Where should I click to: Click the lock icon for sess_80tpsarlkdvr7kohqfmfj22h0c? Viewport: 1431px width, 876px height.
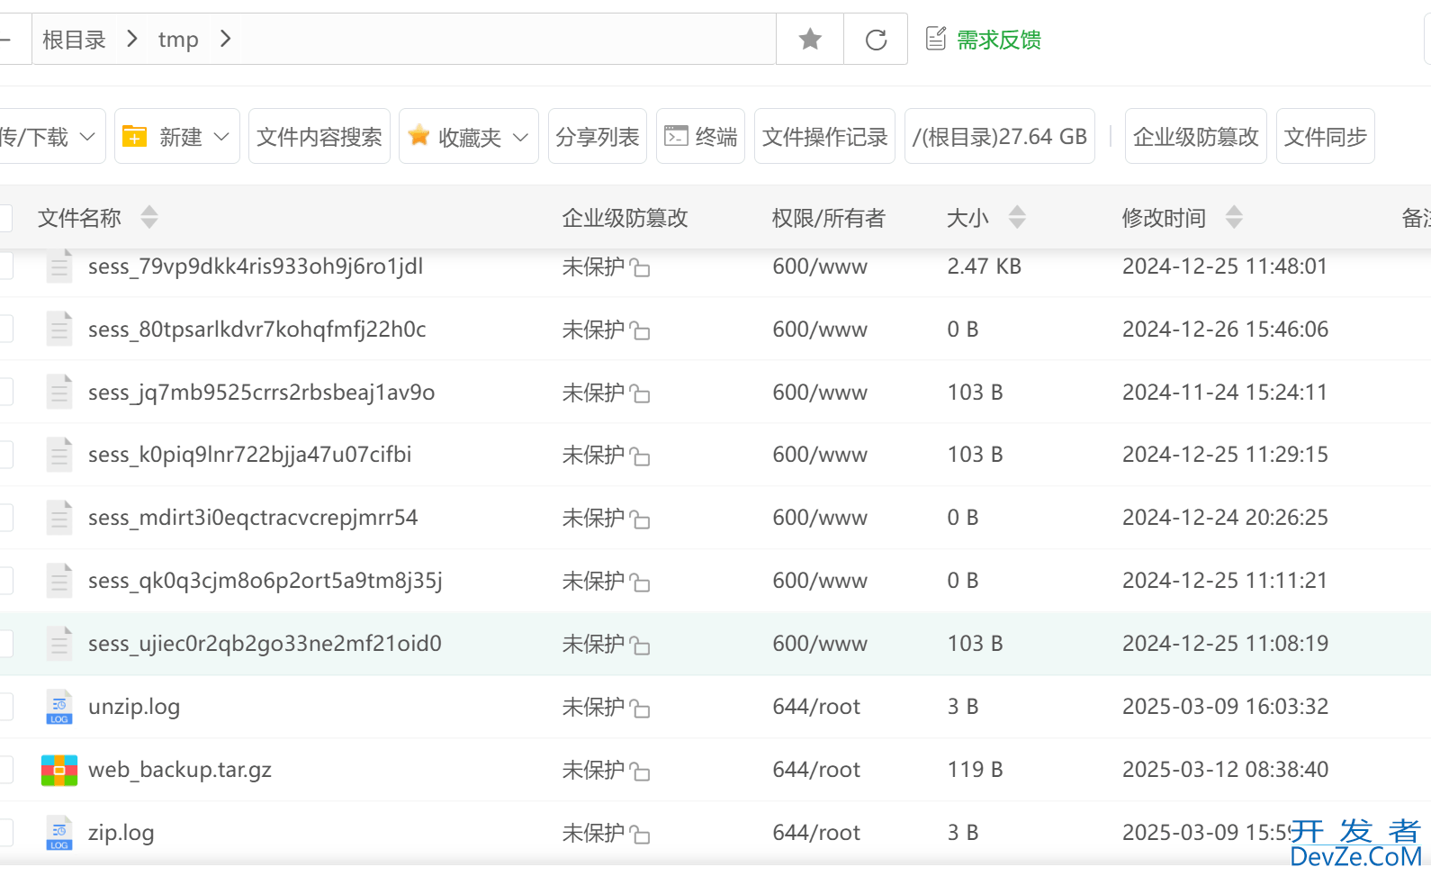[640, 330]
